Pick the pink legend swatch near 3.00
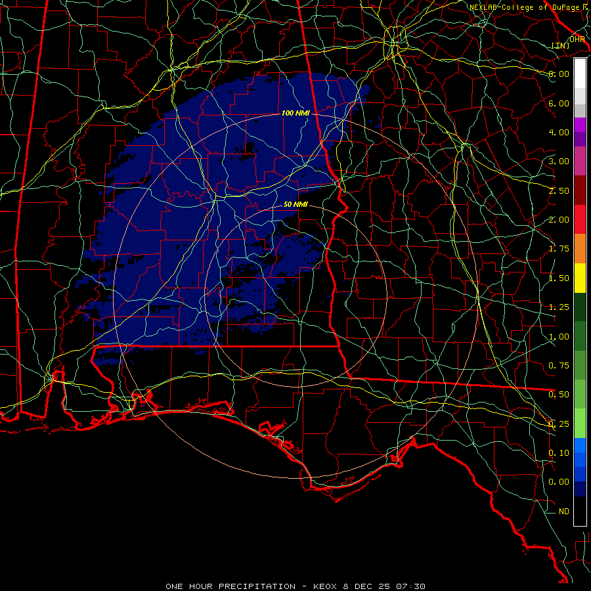Screen dimensions: 591x591 (580, 161)
